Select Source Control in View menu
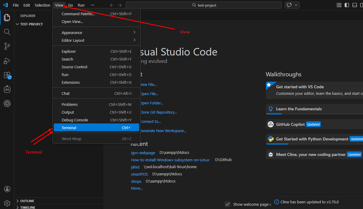The image size is (363, 209). coord(96,67)
